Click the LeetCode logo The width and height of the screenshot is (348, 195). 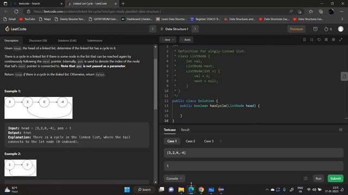16,29
